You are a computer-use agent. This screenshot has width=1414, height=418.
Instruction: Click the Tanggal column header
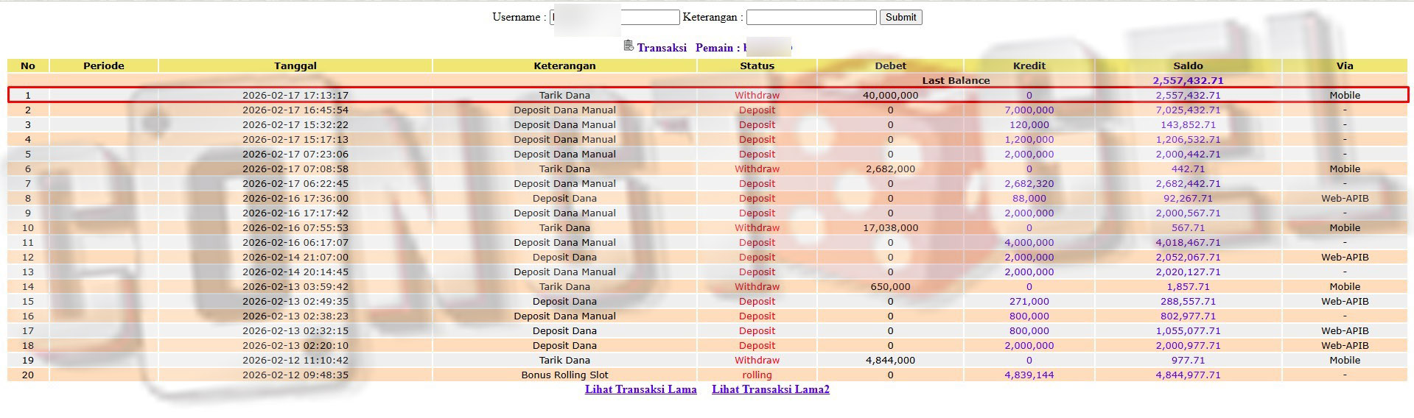point(295,65)
